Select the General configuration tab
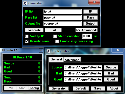 pos(56,59)
